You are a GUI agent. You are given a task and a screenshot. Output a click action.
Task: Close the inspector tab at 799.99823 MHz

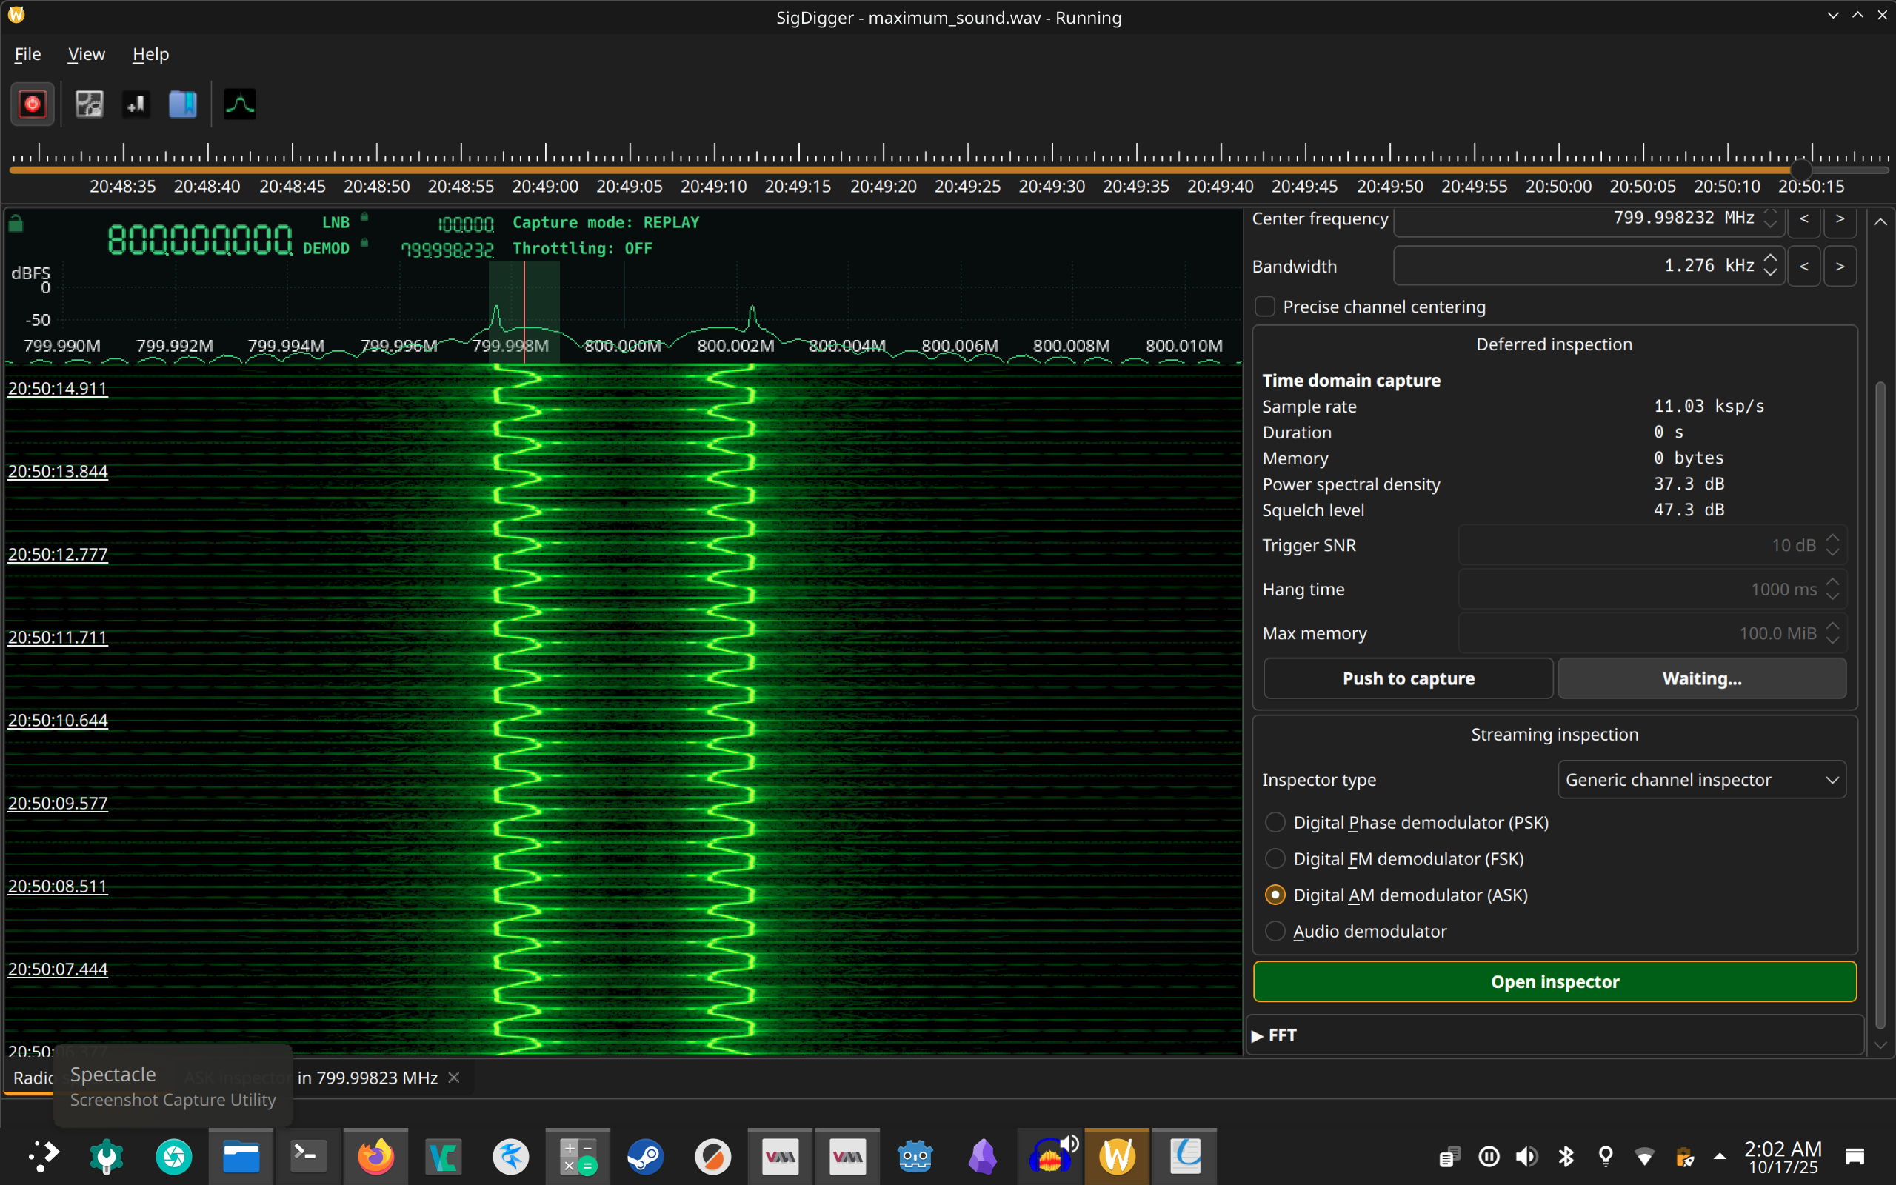click(453, 1078)
